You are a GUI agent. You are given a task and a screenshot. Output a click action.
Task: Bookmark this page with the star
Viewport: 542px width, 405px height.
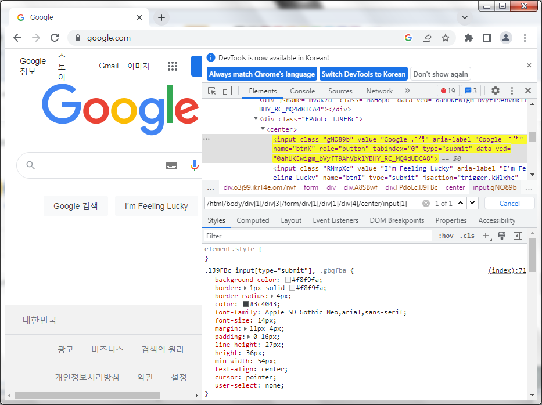(x=446, y=38)
